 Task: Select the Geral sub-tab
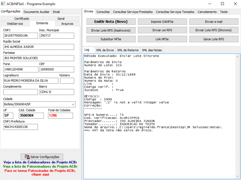pyautogui.click(x=61, y=18)
